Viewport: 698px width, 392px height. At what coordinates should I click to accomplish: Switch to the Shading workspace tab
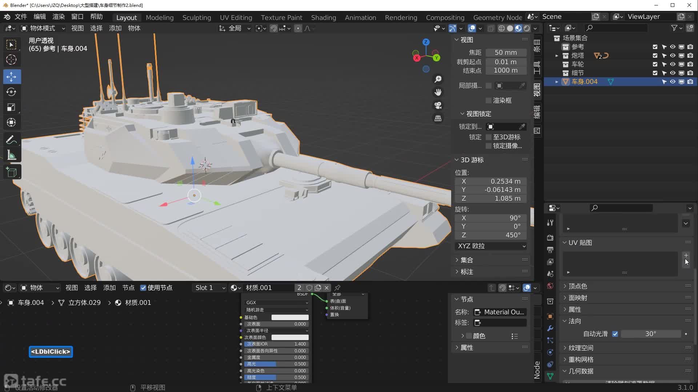323,17
